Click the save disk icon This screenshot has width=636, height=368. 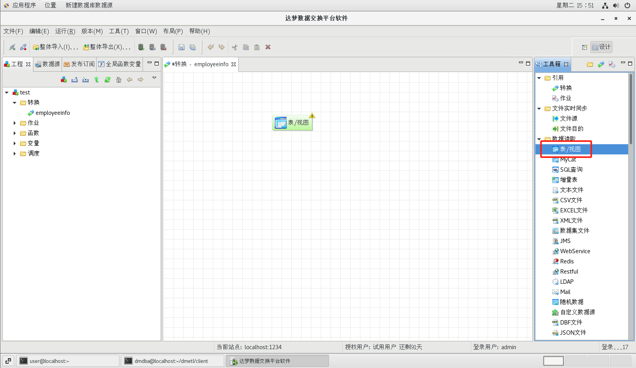[x=181, y=47]
